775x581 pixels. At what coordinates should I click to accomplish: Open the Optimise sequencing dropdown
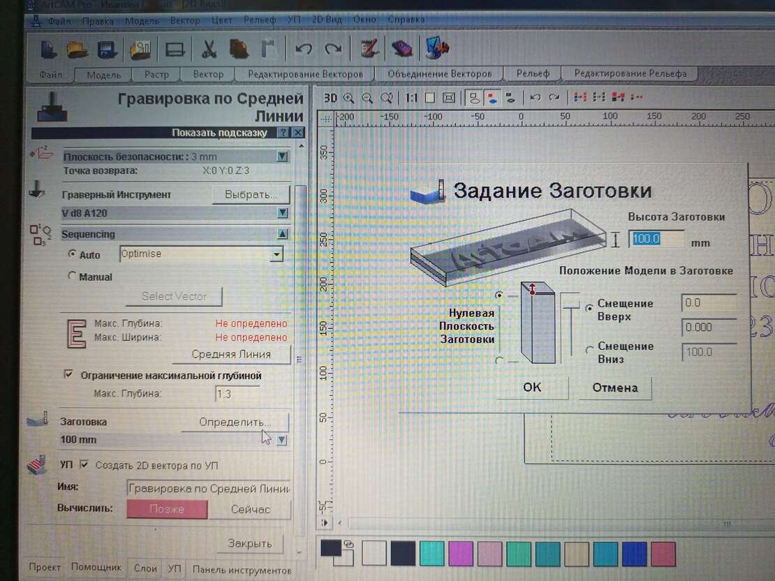point(276,254)
